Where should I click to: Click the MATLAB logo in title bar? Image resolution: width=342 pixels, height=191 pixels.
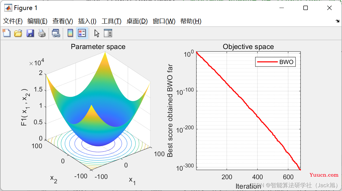coord(8,8)
